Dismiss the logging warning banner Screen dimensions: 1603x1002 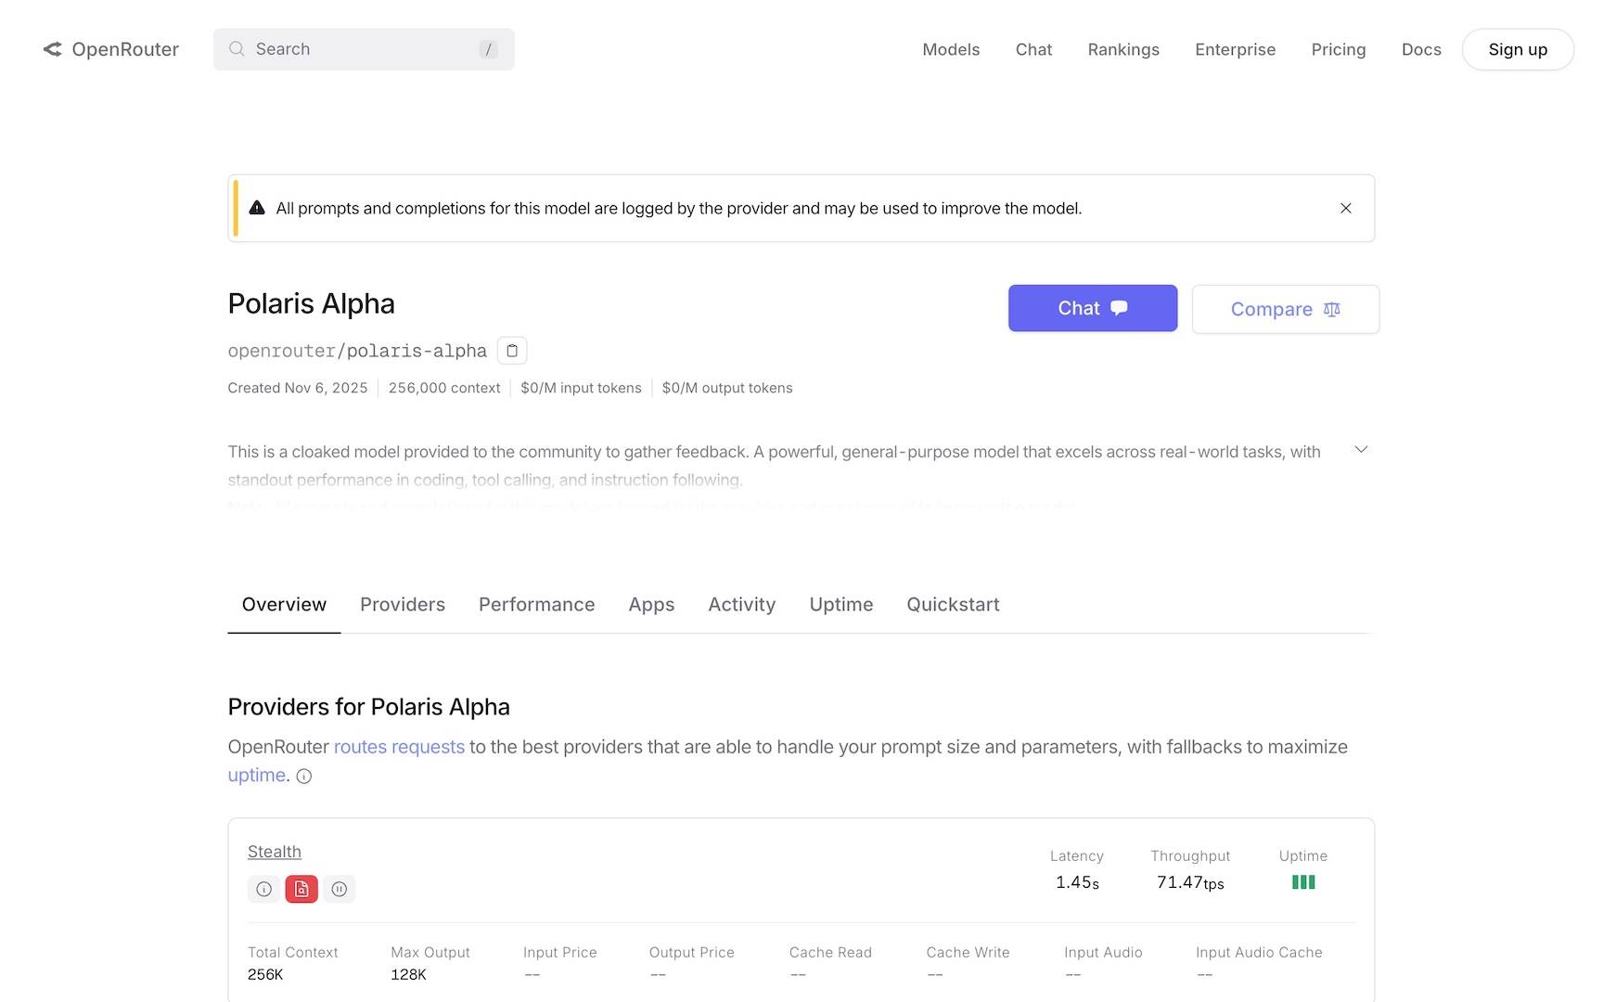click(1345, 208)
